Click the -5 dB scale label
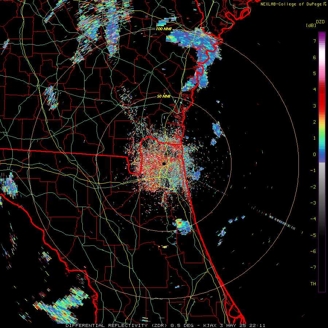The height and width of the screenshot is (328, 328). pos(313,235)
